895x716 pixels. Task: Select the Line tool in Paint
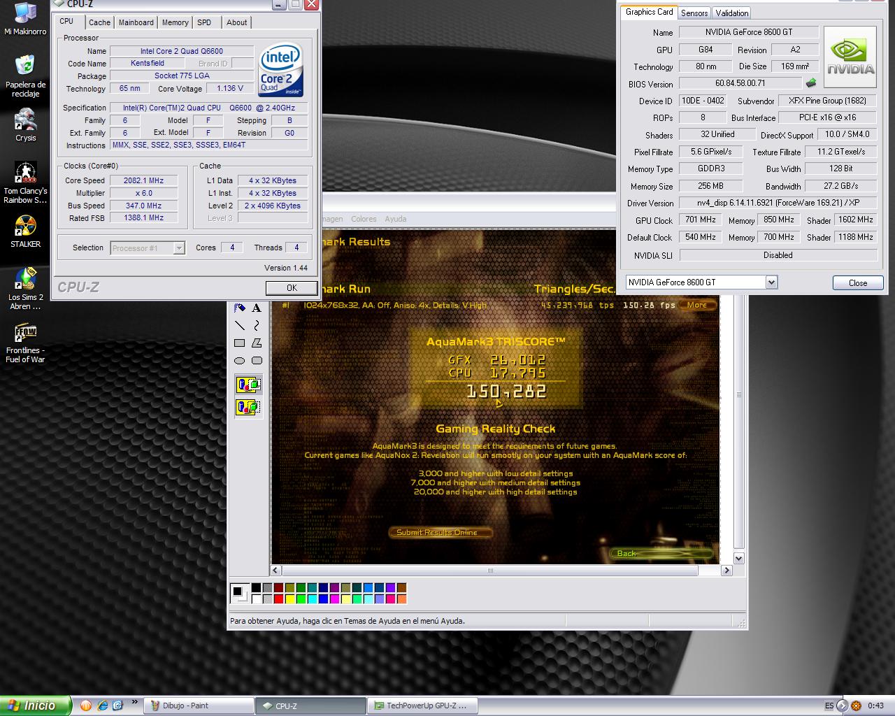(x=239, y=325)
